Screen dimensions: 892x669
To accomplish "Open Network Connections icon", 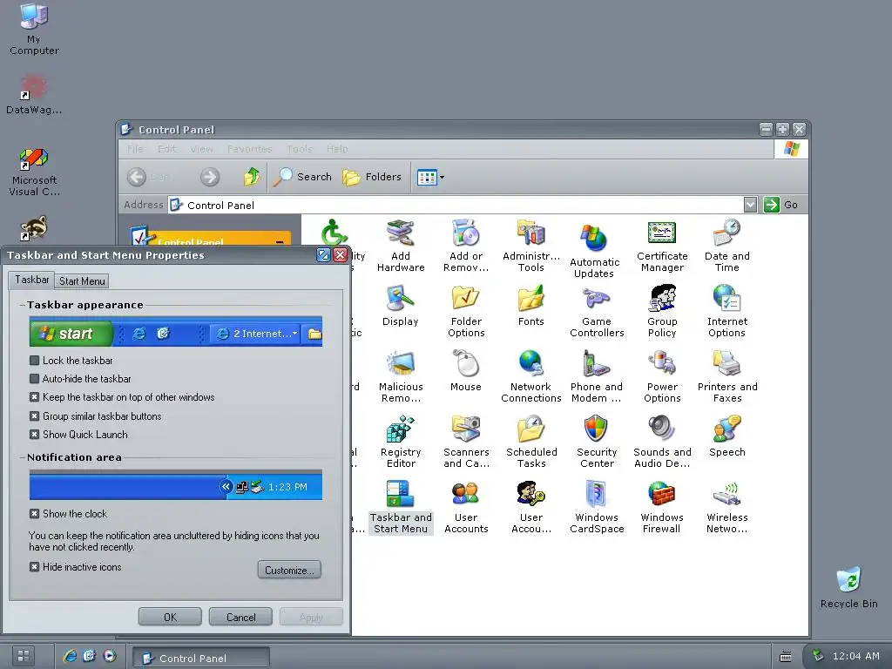I will pyautogui.click(x=531, y=376).
